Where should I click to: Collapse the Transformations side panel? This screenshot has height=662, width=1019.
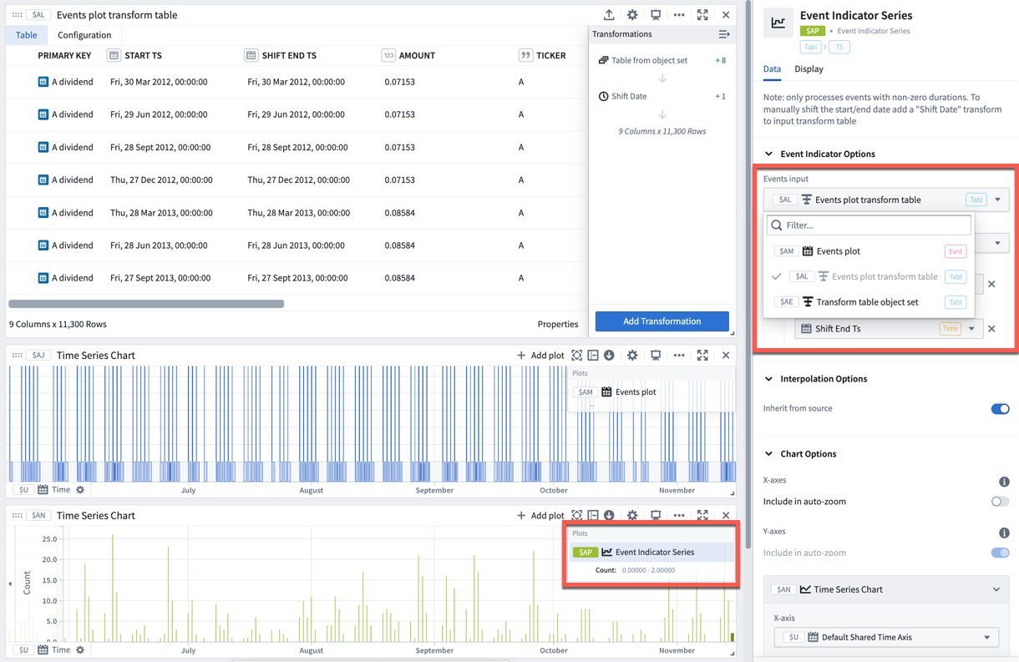[724, 34]
